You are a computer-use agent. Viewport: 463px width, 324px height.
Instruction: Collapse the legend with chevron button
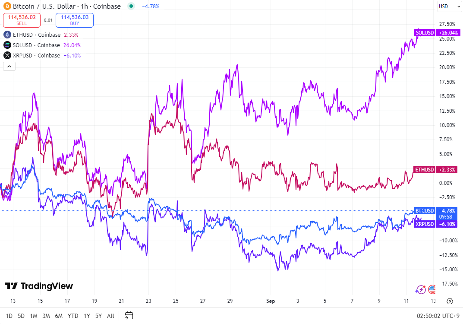coord(9,66)
